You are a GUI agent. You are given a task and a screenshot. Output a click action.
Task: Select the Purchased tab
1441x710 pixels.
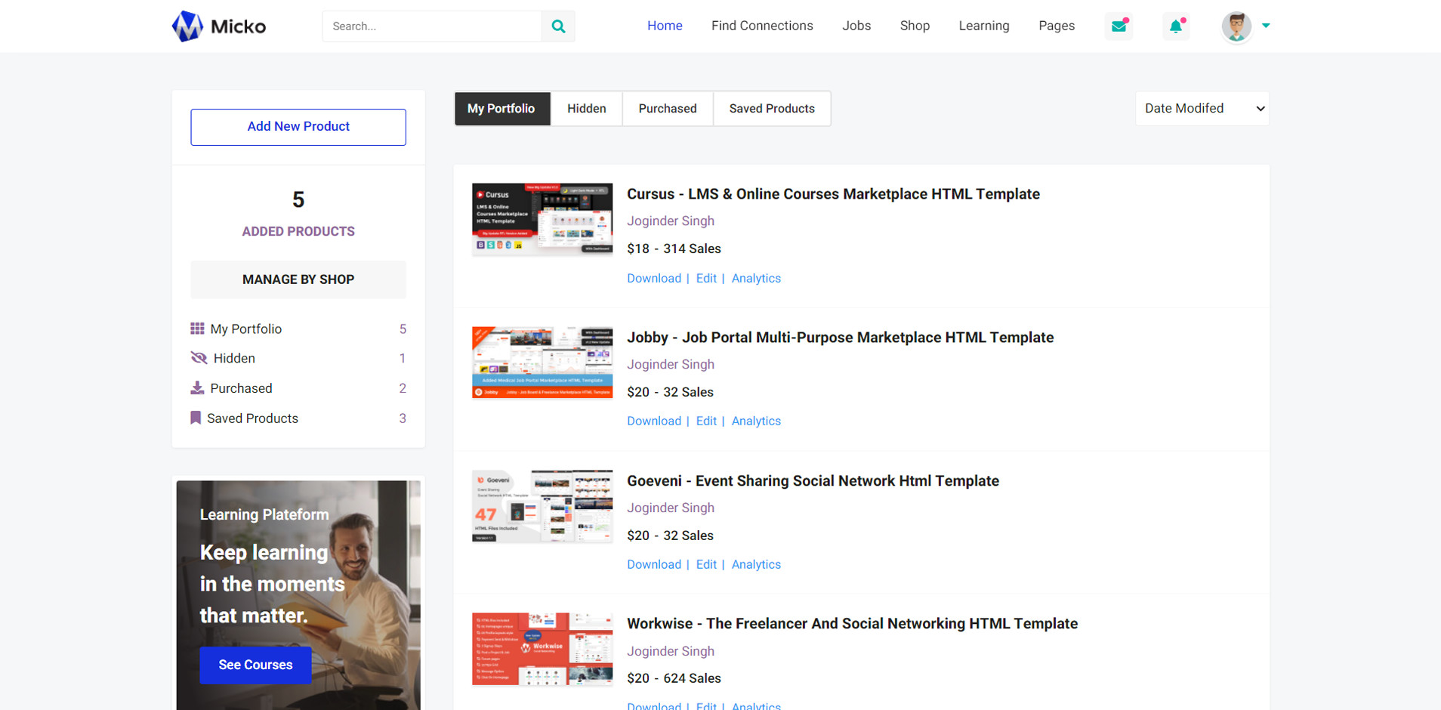[x=667, y=109]
